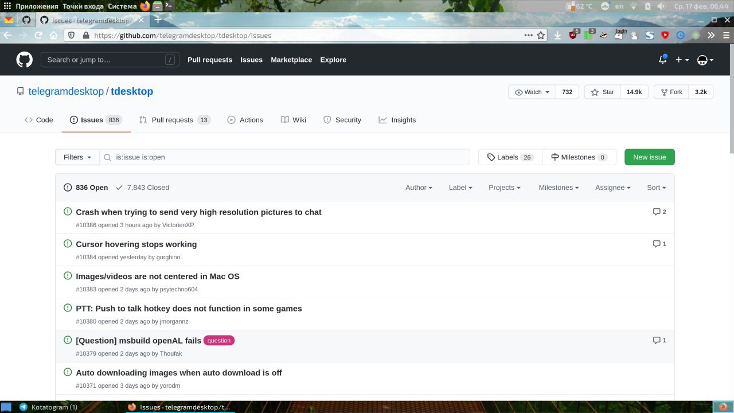Image resolution: width=734 pixels, height=413 pixels.
Task: Open the user avatar menu in GitHub header
Action: 705,60
